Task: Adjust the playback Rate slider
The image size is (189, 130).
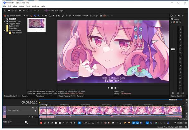Action: click(x=26, y=122)
